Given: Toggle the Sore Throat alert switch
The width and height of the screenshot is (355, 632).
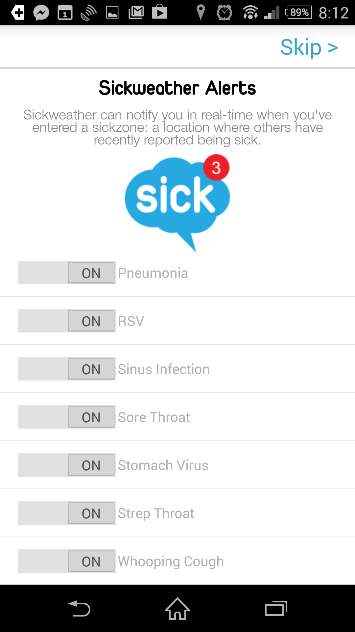Looking at the screenshot, I should pyautogui.click(x=66, y=417).
